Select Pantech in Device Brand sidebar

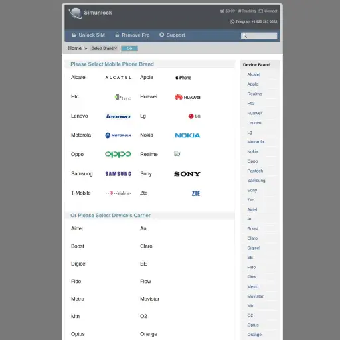255,171
